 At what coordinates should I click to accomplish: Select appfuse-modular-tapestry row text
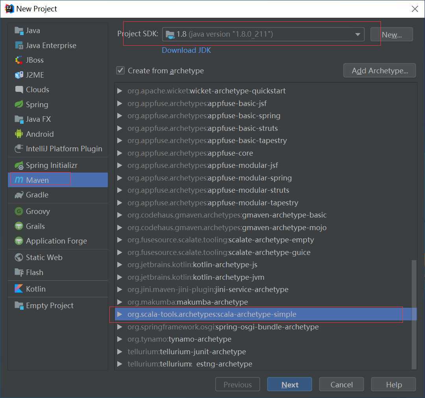click(x=213, y=203)
